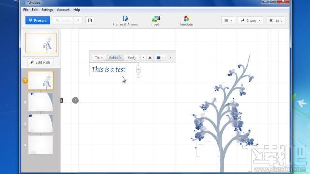This screenshot has width=310, height=174.
Task: Open Frames & Arrows tool
Action: pyautogui.click(x=125, y=21)
